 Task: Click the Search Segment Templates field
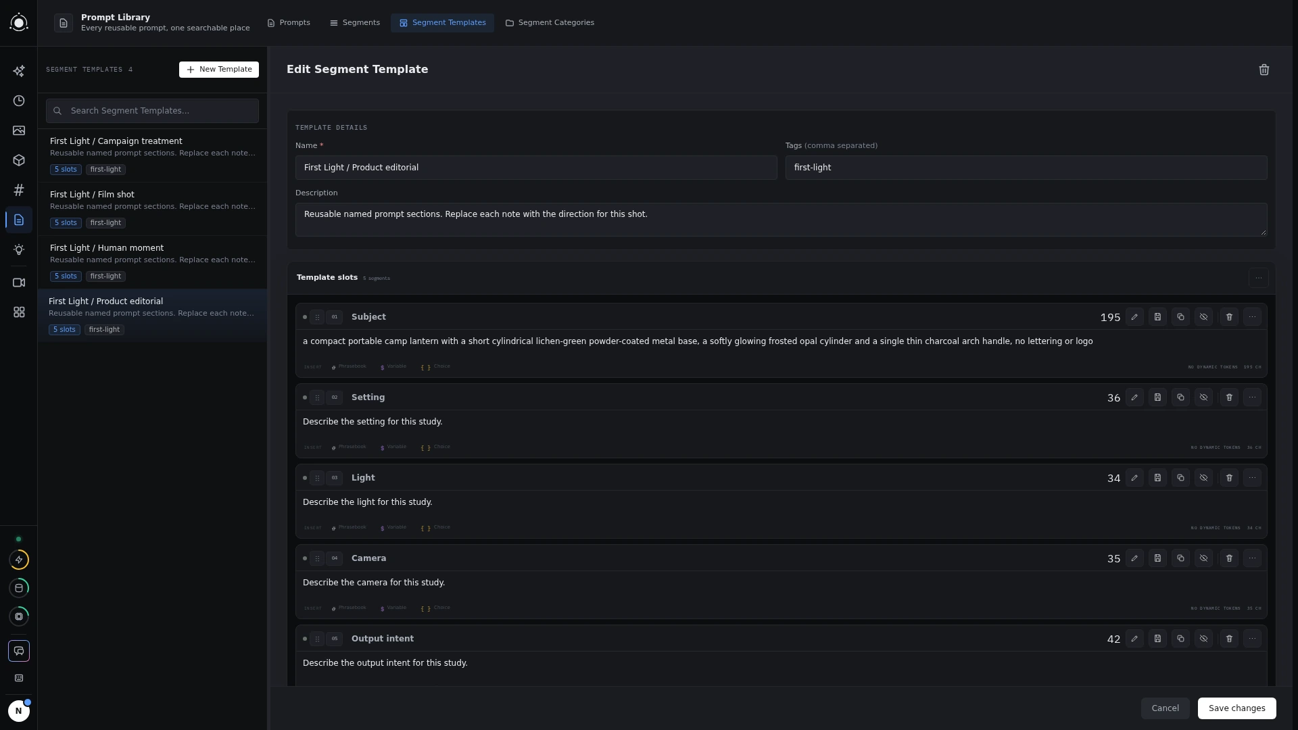152,111
